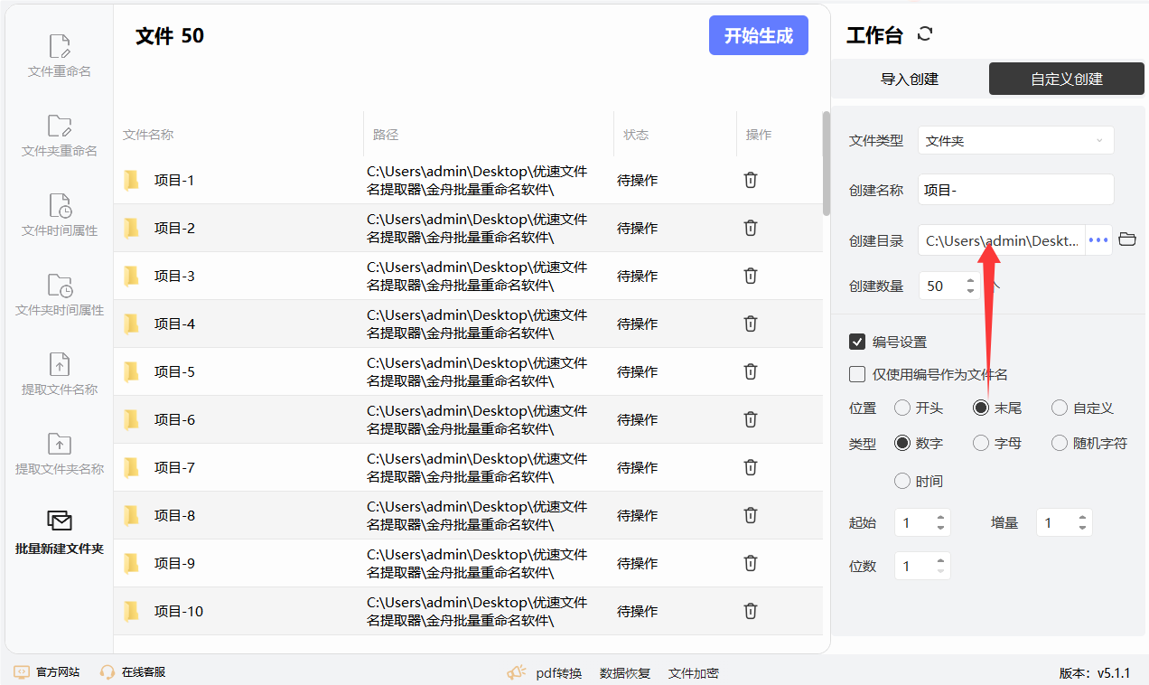
Task: Delete the 项目-10 row
Action: click(750, 611)
